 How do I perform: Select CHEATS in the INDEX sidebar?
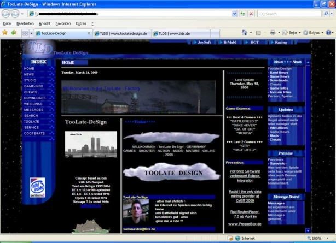click(x=31, y=92)
